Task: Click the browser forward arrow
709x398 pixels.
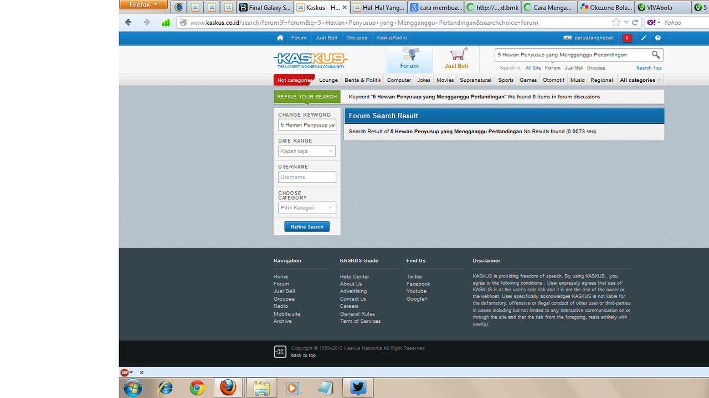Action: tap(147, 23)
